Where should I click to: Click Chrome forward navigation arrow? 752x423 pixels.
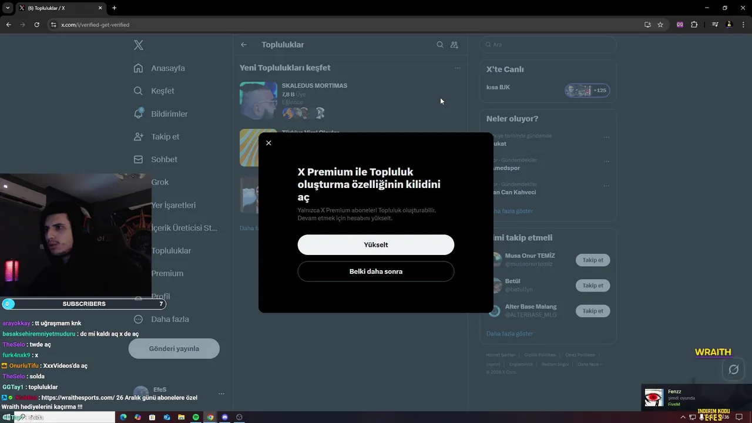22,25
